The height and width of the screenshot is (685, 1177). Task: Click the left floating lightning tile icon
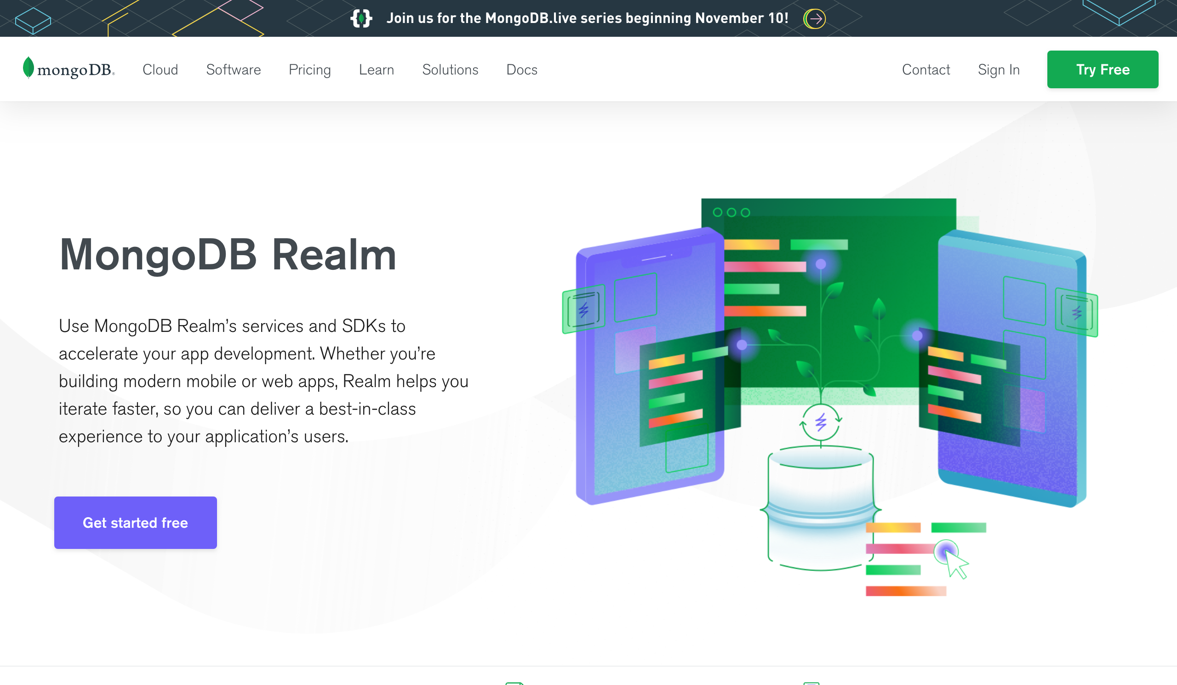click(583, 309)
